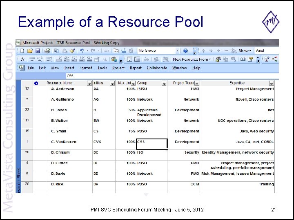This screenshot has width=294, height=220.
Task: Print with the printer icon
Action: (47, 51)
